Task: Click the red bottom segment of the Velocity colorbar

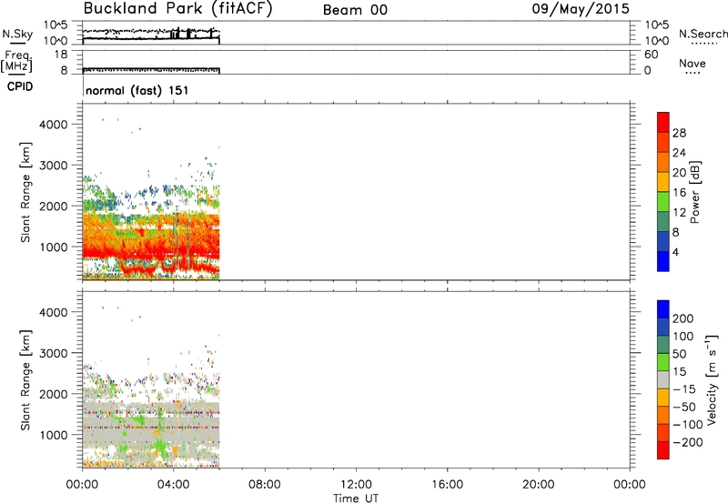Action: point(663,450)
